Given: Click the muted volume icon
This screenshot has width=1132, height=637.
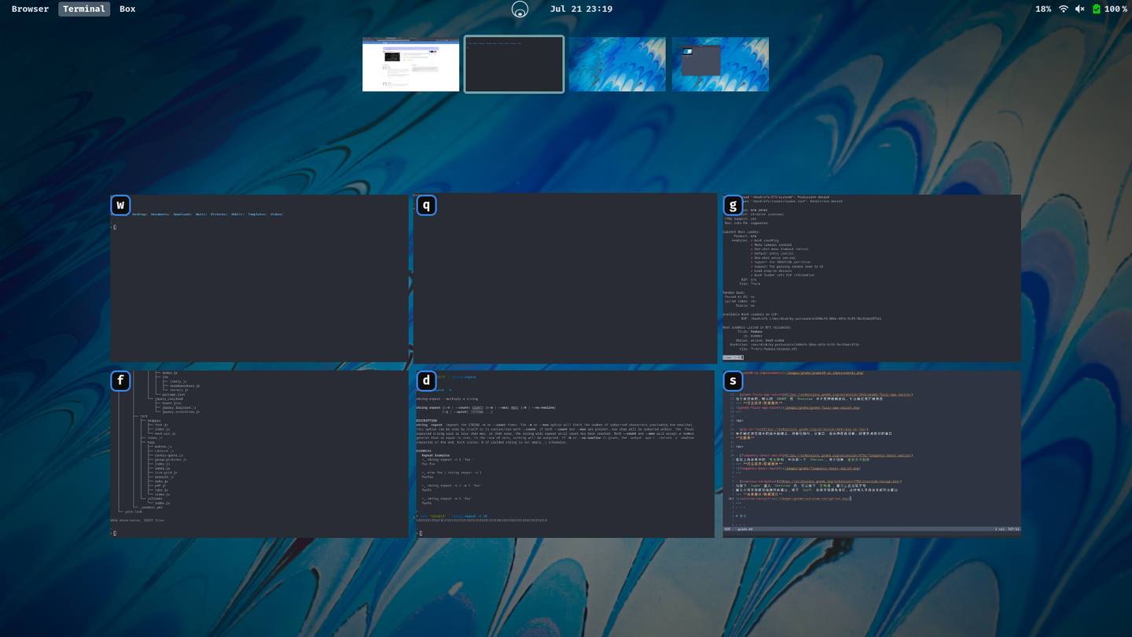Looking at the screenshot, I should [1079, 9].
